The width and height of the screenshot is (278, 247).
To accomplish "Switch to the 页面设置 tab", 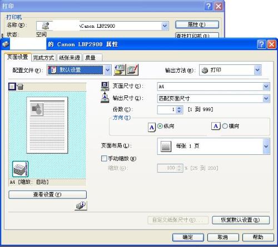I will (17, 57).
